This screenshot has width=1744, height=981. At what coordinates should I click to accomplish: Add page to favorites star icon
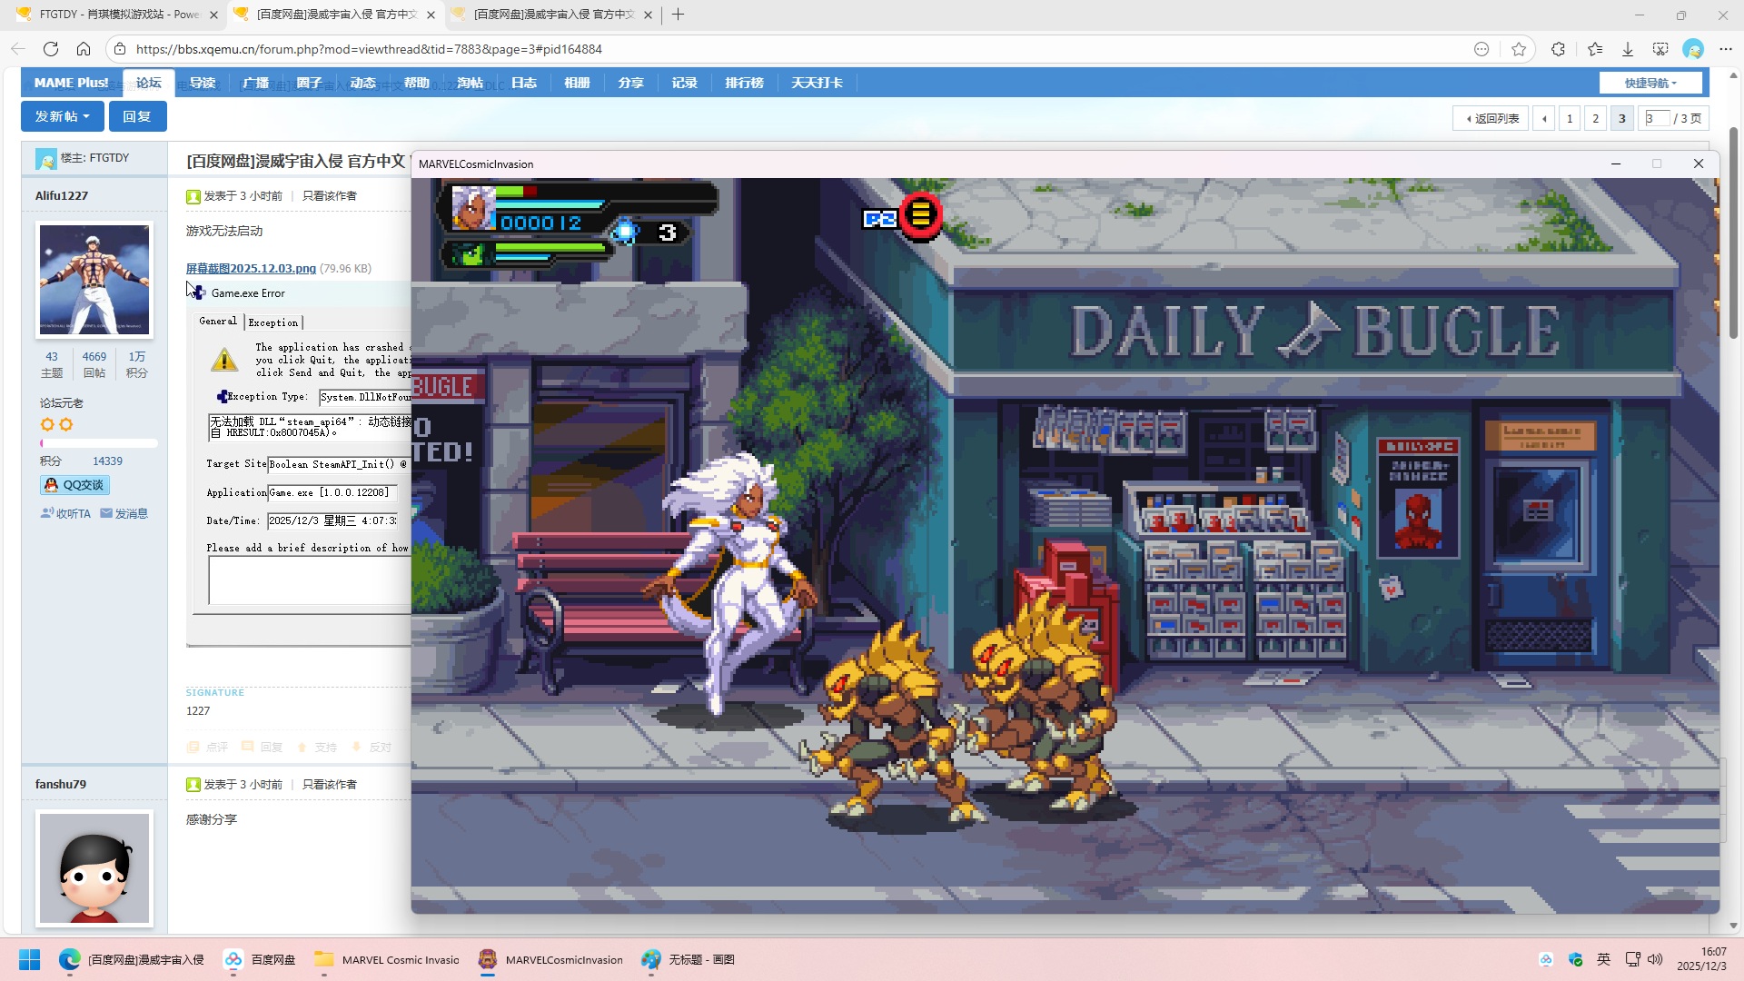(x=1519, y=49)
